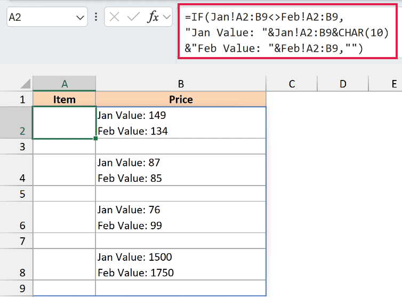Click the Select All corner triangle
The image size is (402, 297).
26,84
